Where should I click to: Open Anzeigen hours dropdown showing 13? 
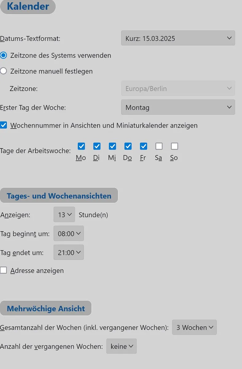(64, 215)
